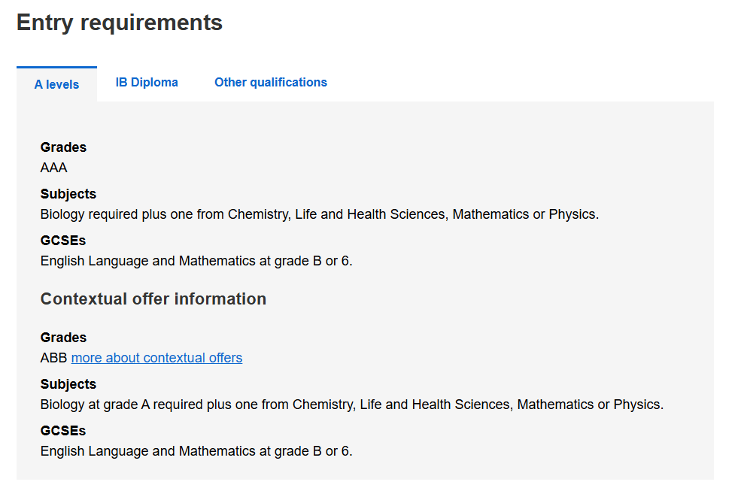Click the first Subjects label

click(x=68, y=194)
